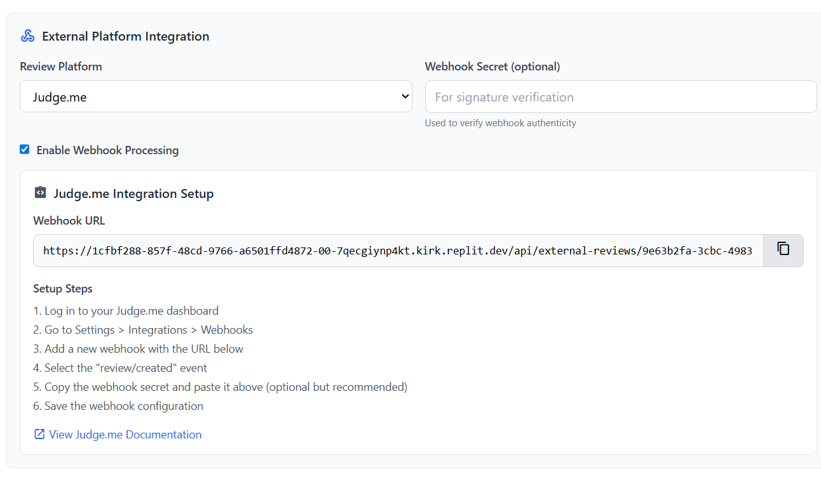Click step 2 Settings > Integrations > Webhooks
This screenshot has height=486, width=821.
[143, 330]
